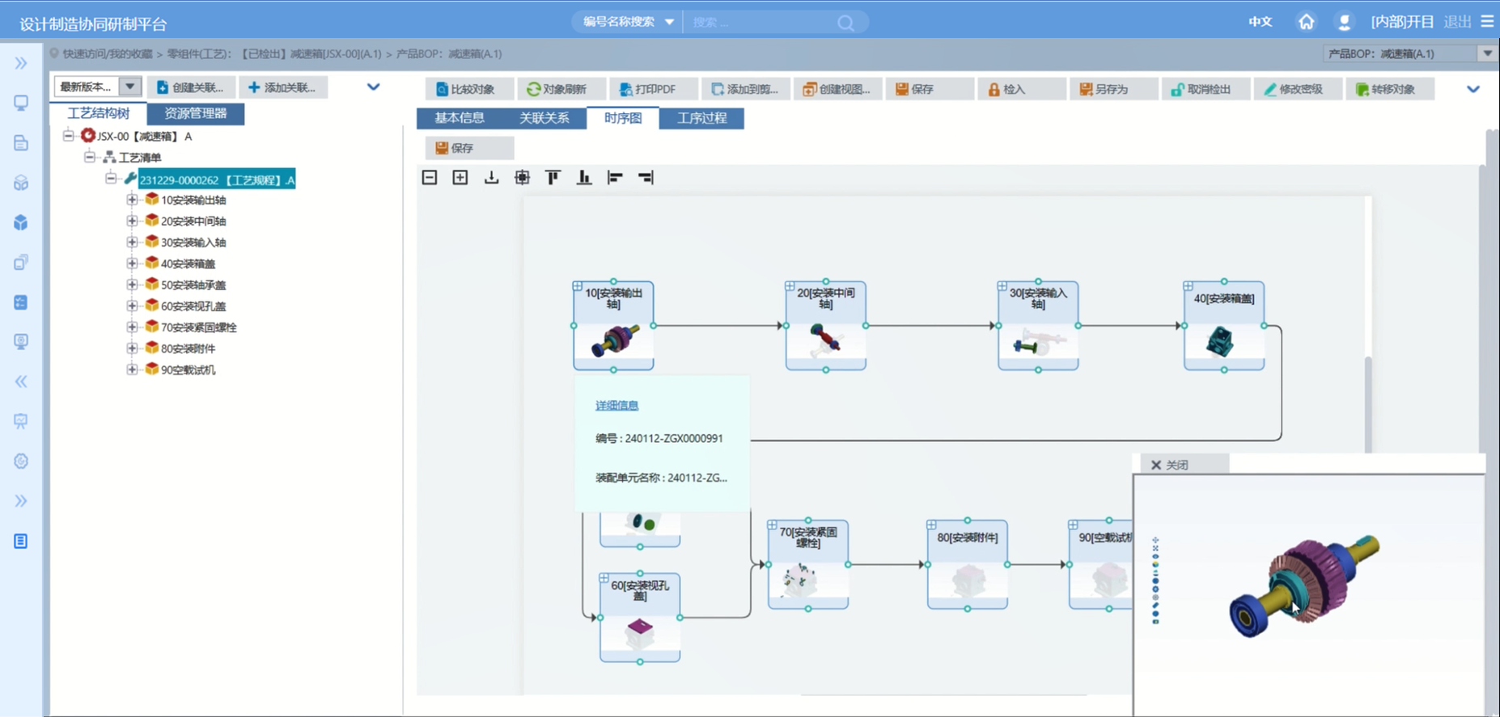Click the align-left icon in diagram toolbar
This screenshot has width=1500, height=717.
point(615,178)
